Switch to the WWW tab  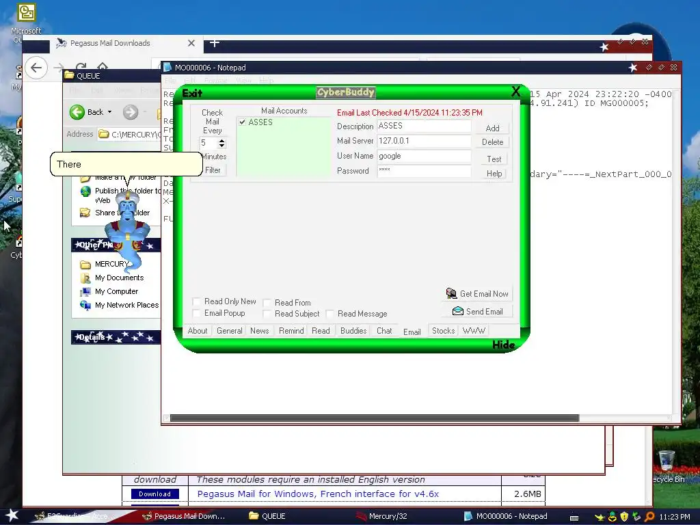click(x=474, y=331)
